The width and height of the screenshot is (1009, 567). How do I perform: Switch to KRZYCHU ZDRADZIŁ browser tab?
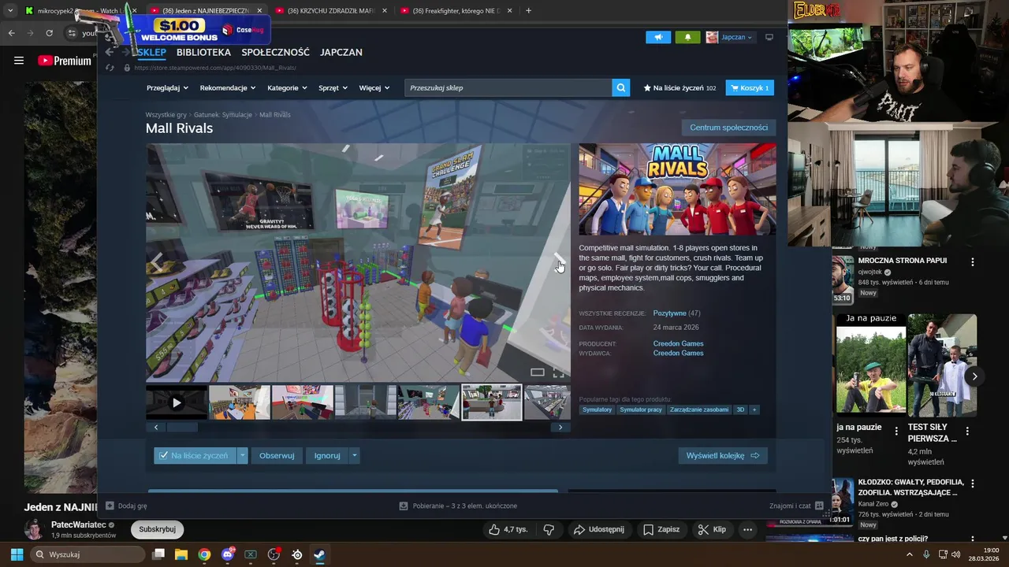[330, 10]
